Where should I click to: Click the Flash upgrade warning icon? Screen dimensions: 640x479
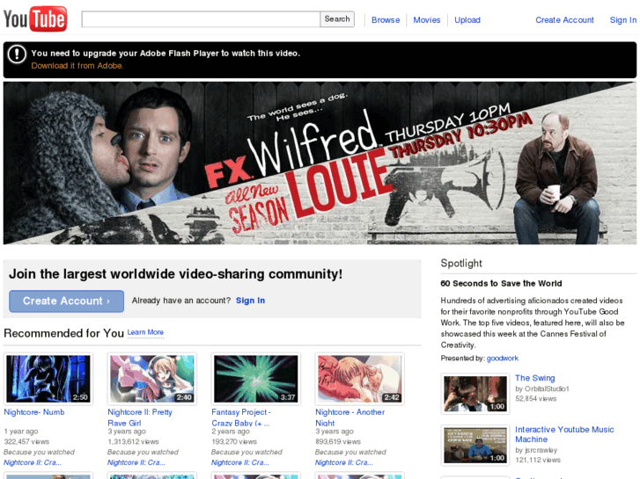point(17,54)
